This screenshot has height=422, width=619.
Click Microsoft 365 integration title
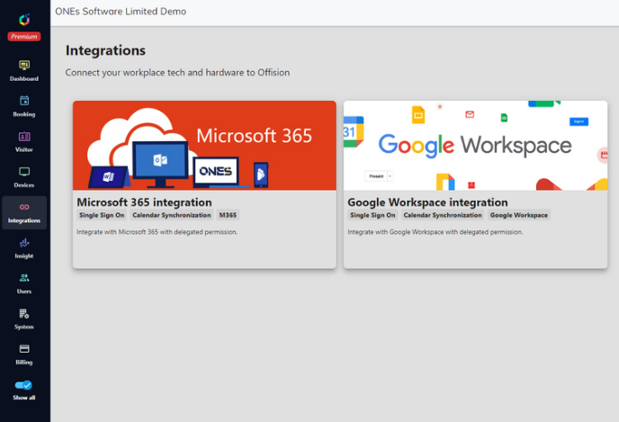click(x=144, y=202)
